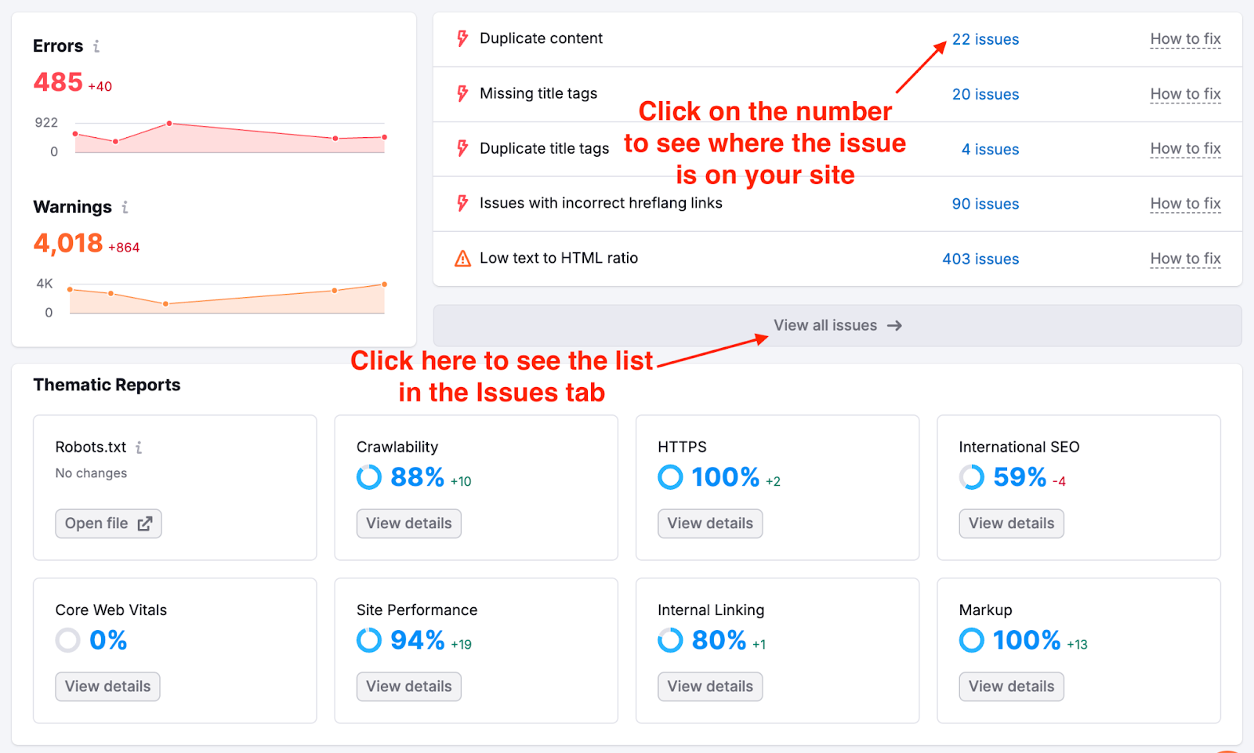The height and width of the screenshot is (753, 1254).
Task: Click the Low text to HTML warning icon
Action: (462, 259)
